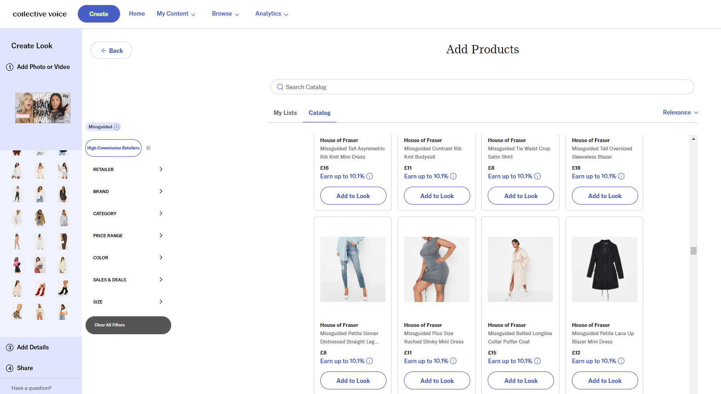Click the Clear All Filters button
Screen dimensions: 721x394
[128, 325]
